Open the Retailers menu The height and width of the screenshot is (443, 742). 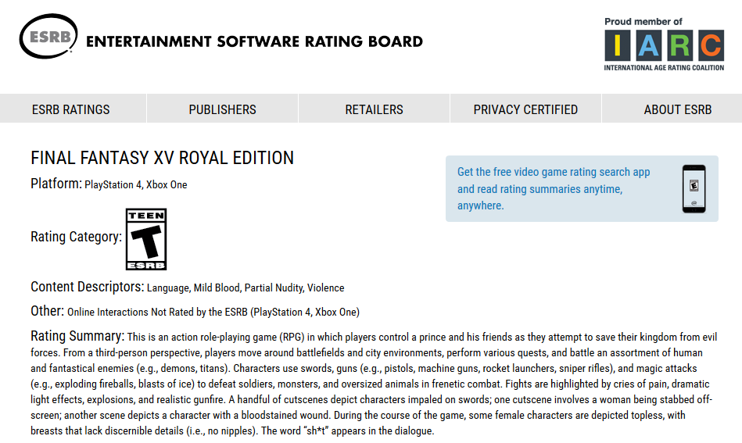click(374, 109)
